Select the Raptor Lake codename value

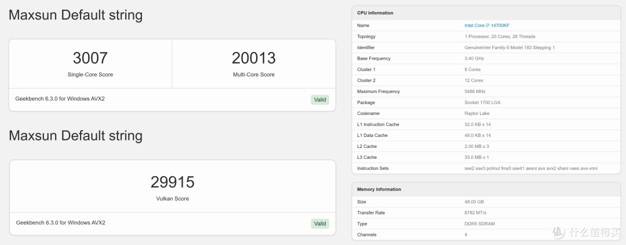coord(477,113)
